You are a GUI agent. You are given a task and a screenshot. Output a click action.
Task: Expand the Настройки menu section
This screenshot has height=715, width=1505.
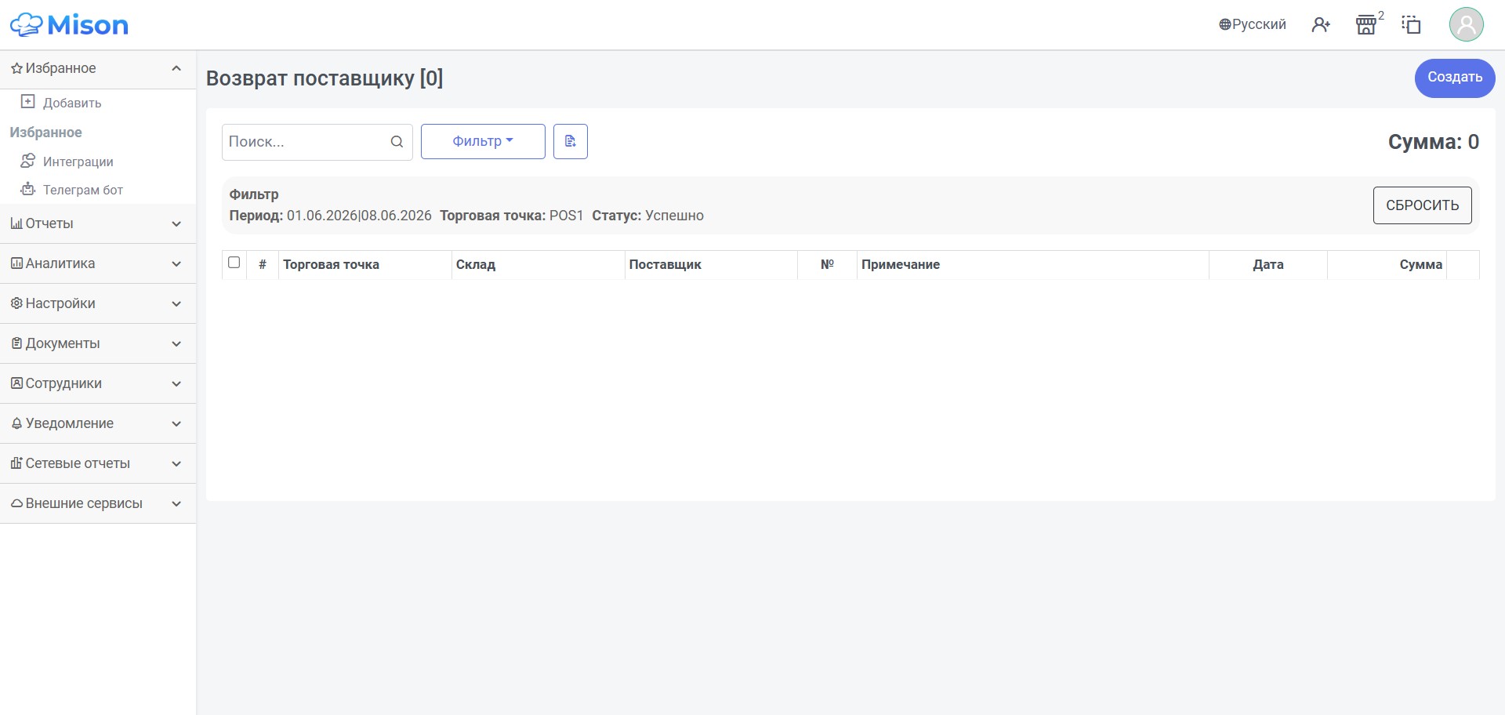[x=98, y=303]
